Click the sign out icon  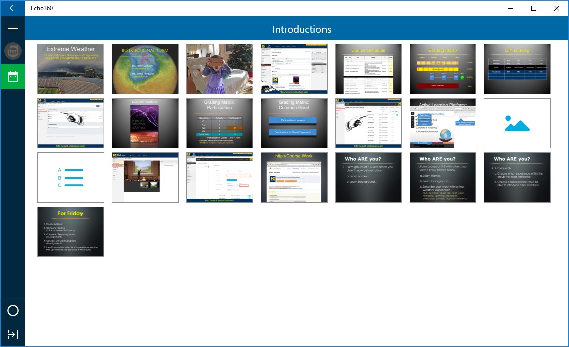[x=13, y=334]
